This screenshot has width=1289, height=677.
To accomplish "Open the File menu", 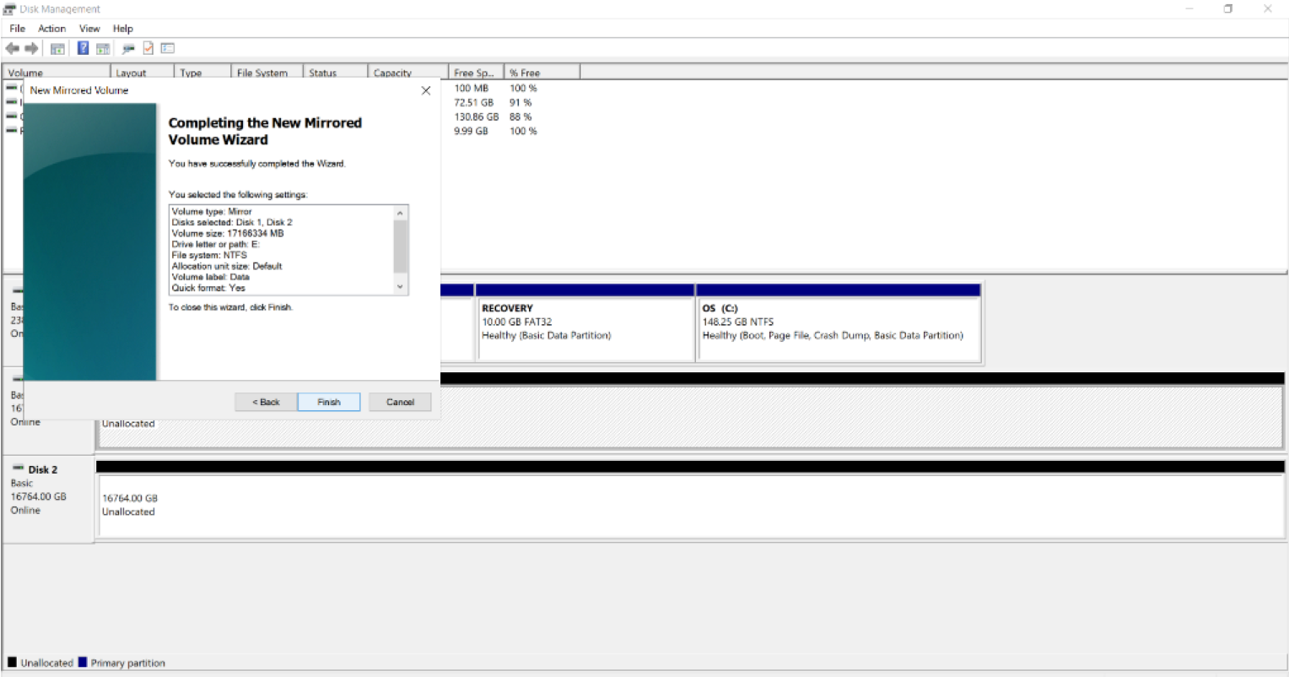I will coord(18,28).
